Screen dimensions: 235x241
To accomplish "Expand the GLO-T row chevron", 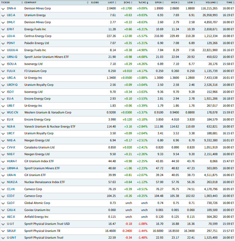I will [3, 203].
